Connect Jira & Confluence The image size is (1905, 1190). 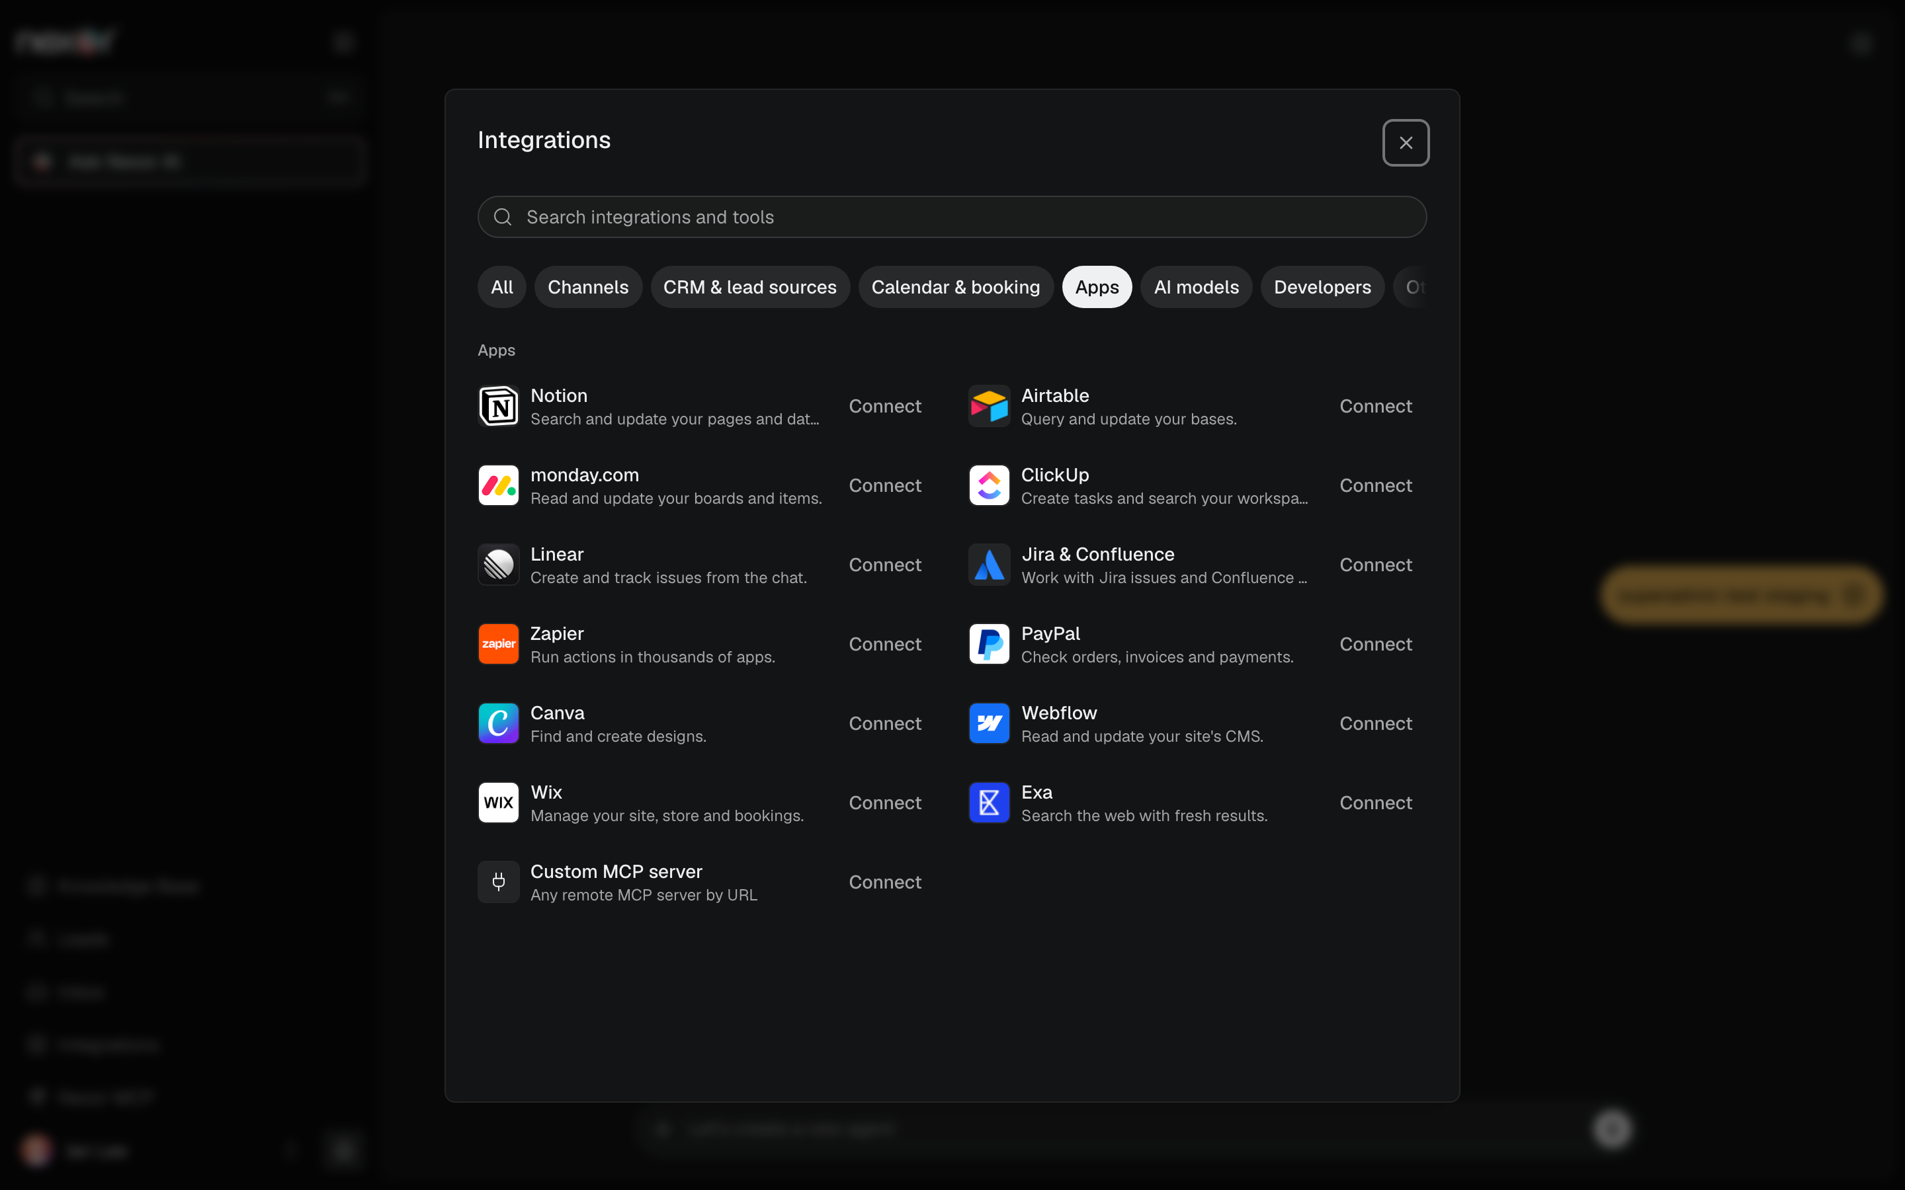click(x=1375, y=565)
